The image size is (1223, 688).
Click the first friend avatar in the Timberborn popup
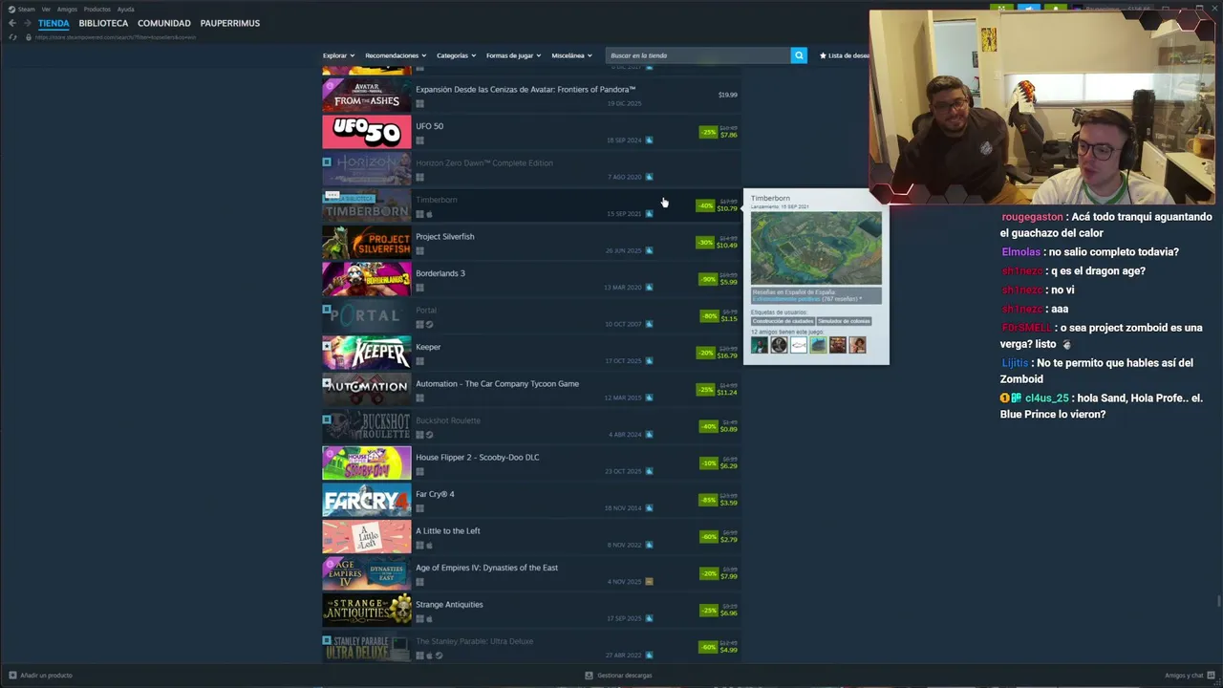pos(760,345)
